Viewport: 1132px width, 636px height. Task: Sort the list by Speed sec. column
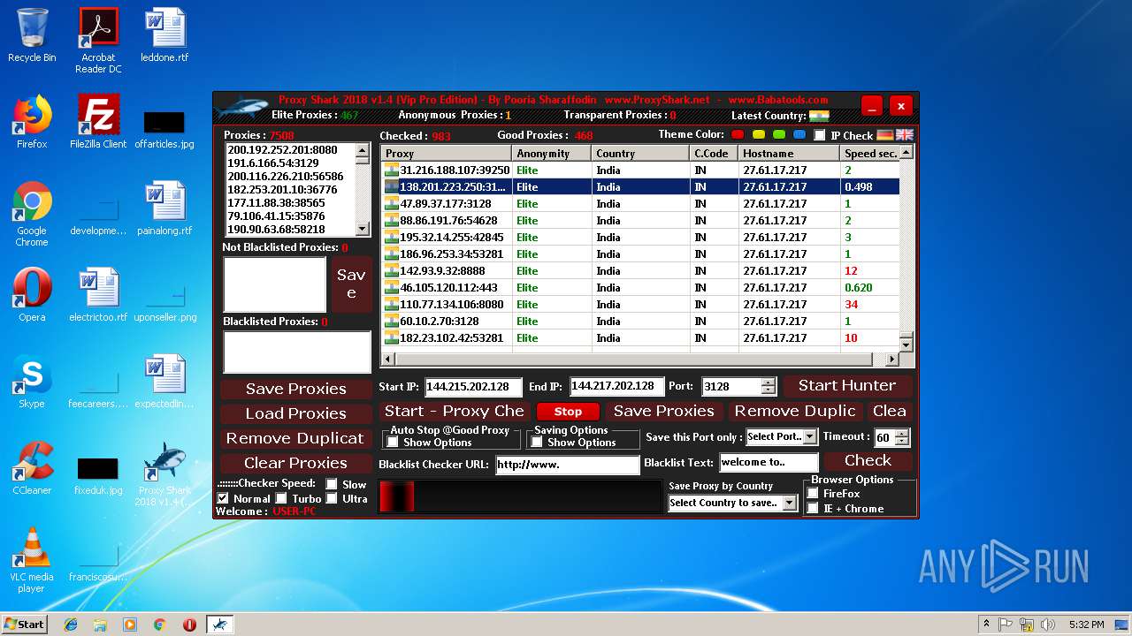869,153
